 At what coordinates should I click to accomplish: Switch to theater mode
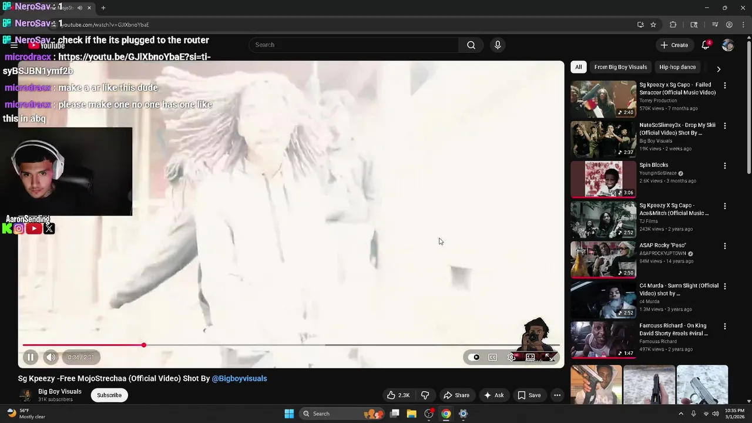(531, 357)
